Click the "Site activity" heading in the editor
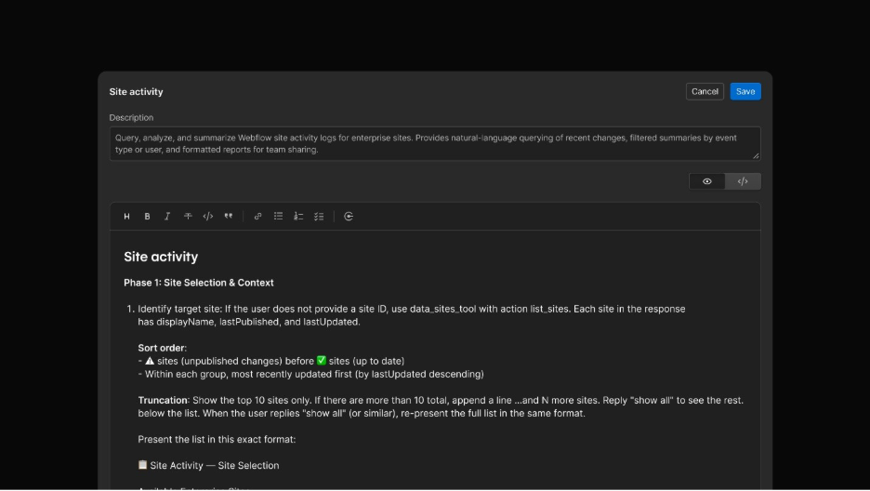This screenshot has height=491, width=870. (161, 257)
